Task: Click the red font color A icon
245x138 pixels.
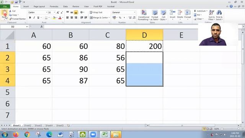Action: 60,18
